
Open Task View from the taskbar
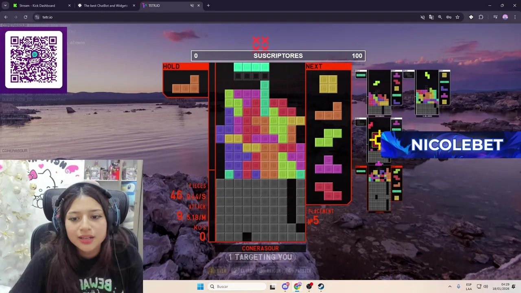(272, 286)
